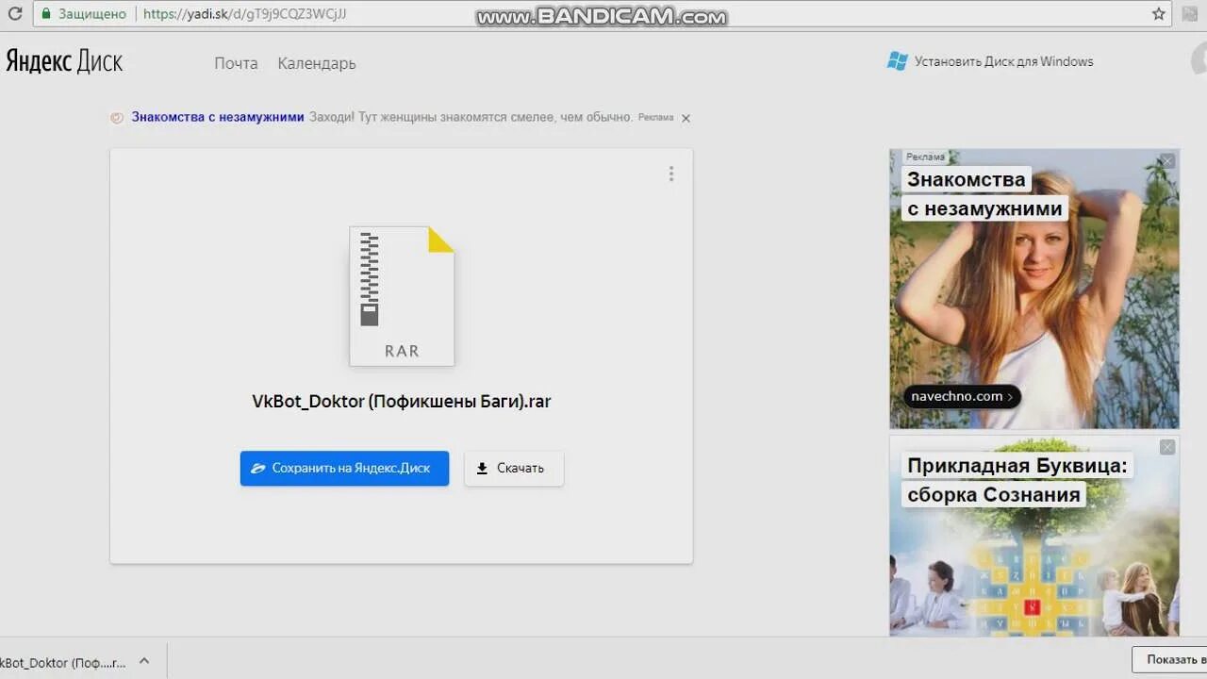
Task: Click the Реклама label on sidebar ad
Action: point(925,157)
